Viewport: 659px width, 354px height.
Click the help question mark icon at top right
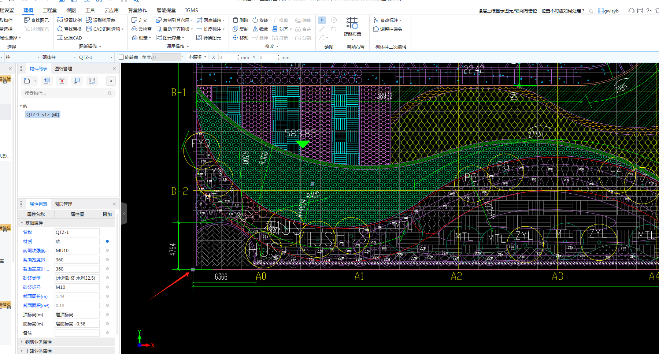coord(648,11)
